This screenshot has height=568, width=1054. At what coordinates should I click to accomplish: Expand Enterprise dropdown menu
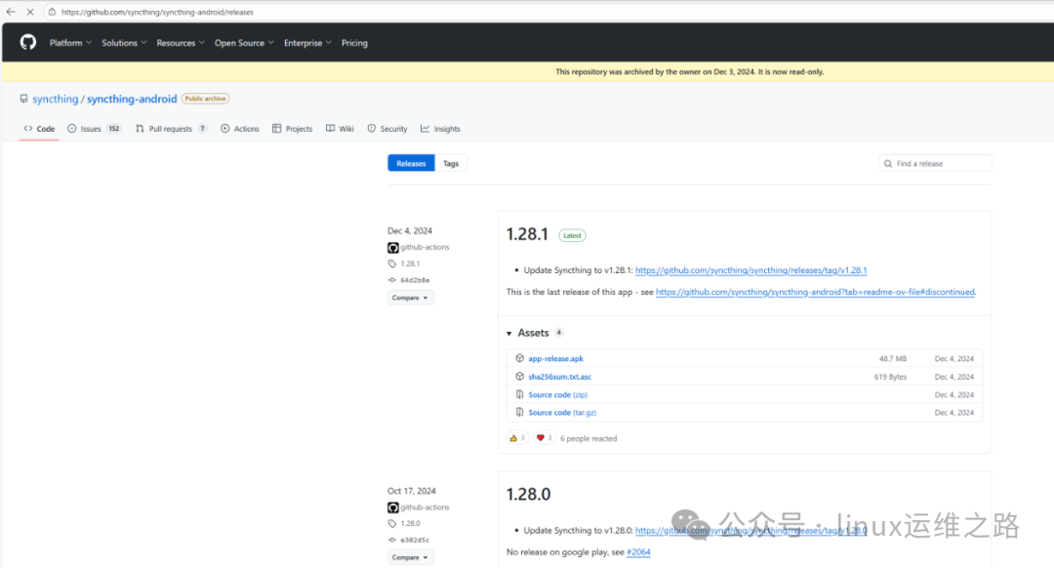click(x=307, y=42)
